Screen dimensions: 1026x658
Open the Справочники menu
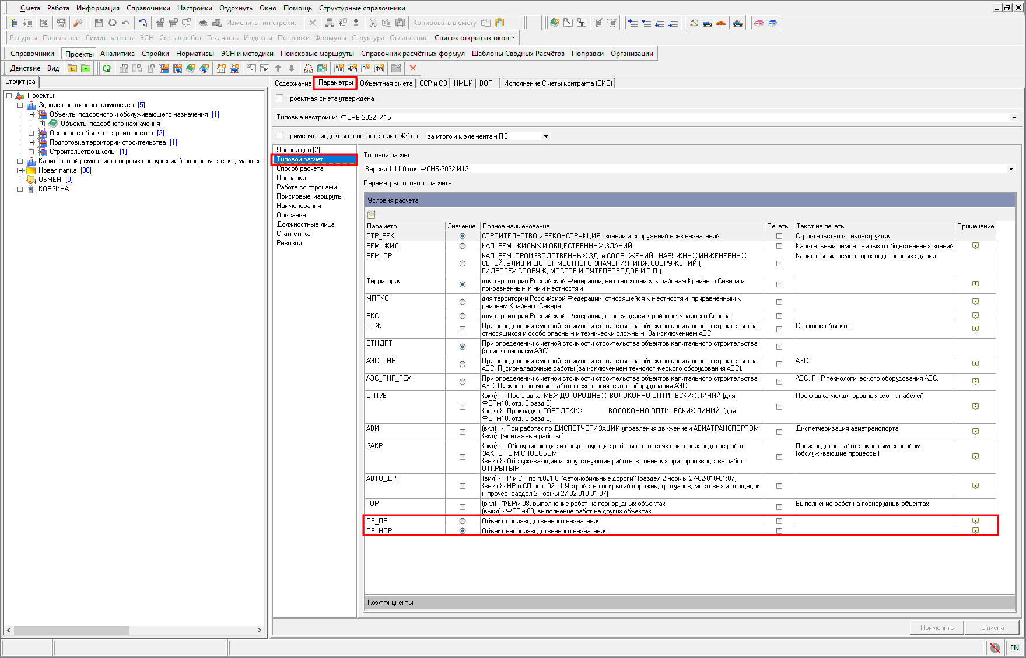148,8
